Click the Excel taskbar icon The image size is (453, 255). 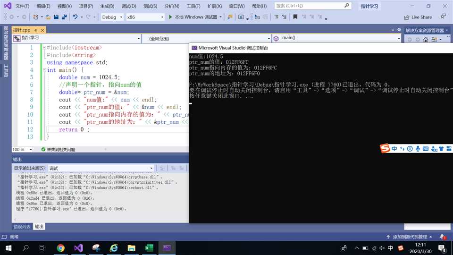pyautogui.click(x=149, y=248)
